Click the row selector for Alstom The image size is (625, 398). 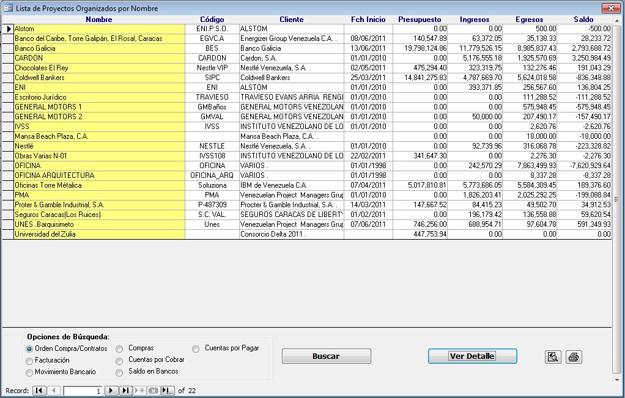8,29
